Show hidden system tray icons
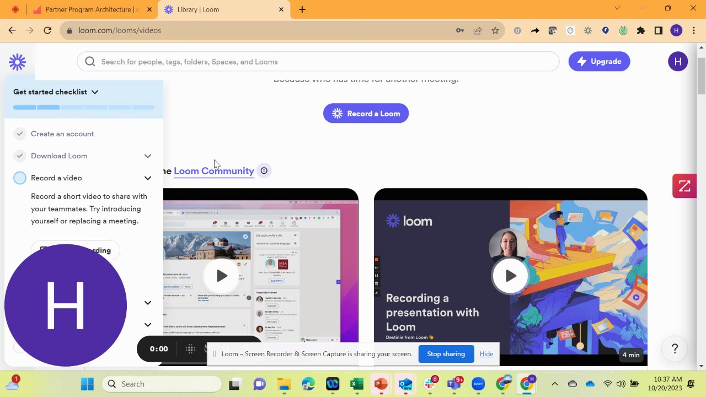 (x=555, y=384)
